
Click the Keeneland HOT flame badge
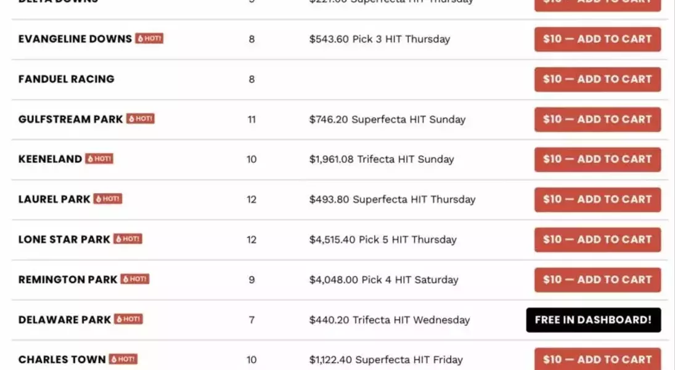point(99,158)
